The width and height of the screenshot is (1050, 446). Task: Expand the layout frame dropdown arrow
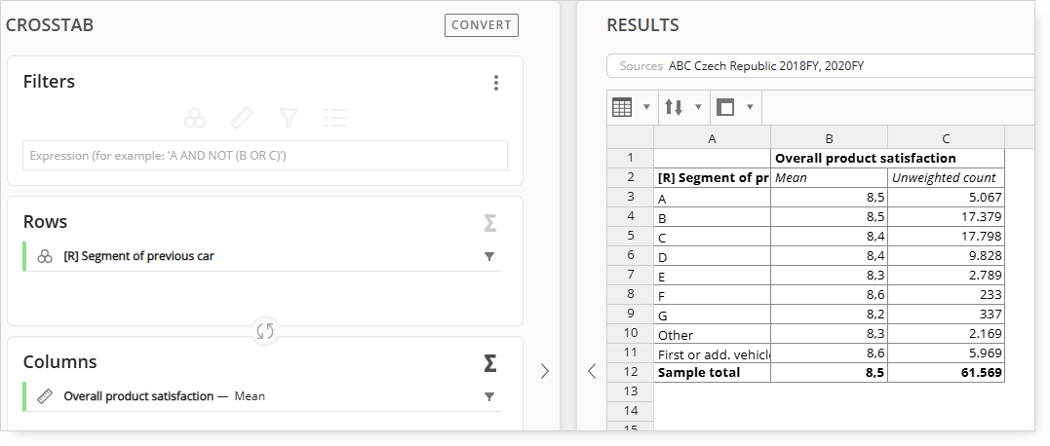(750, 107)
